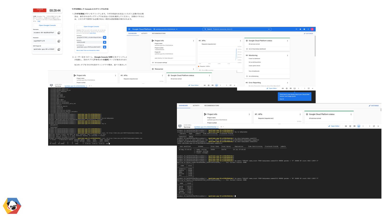The image size is (384, 216).
Task: Click Open Editor in left terminal screenshot
Action: click(194, 85)
